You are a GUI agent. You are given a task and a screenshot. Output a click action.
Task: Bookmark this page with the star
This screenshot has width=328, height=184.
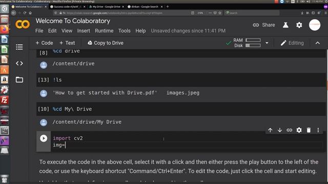tap(220, 13)
